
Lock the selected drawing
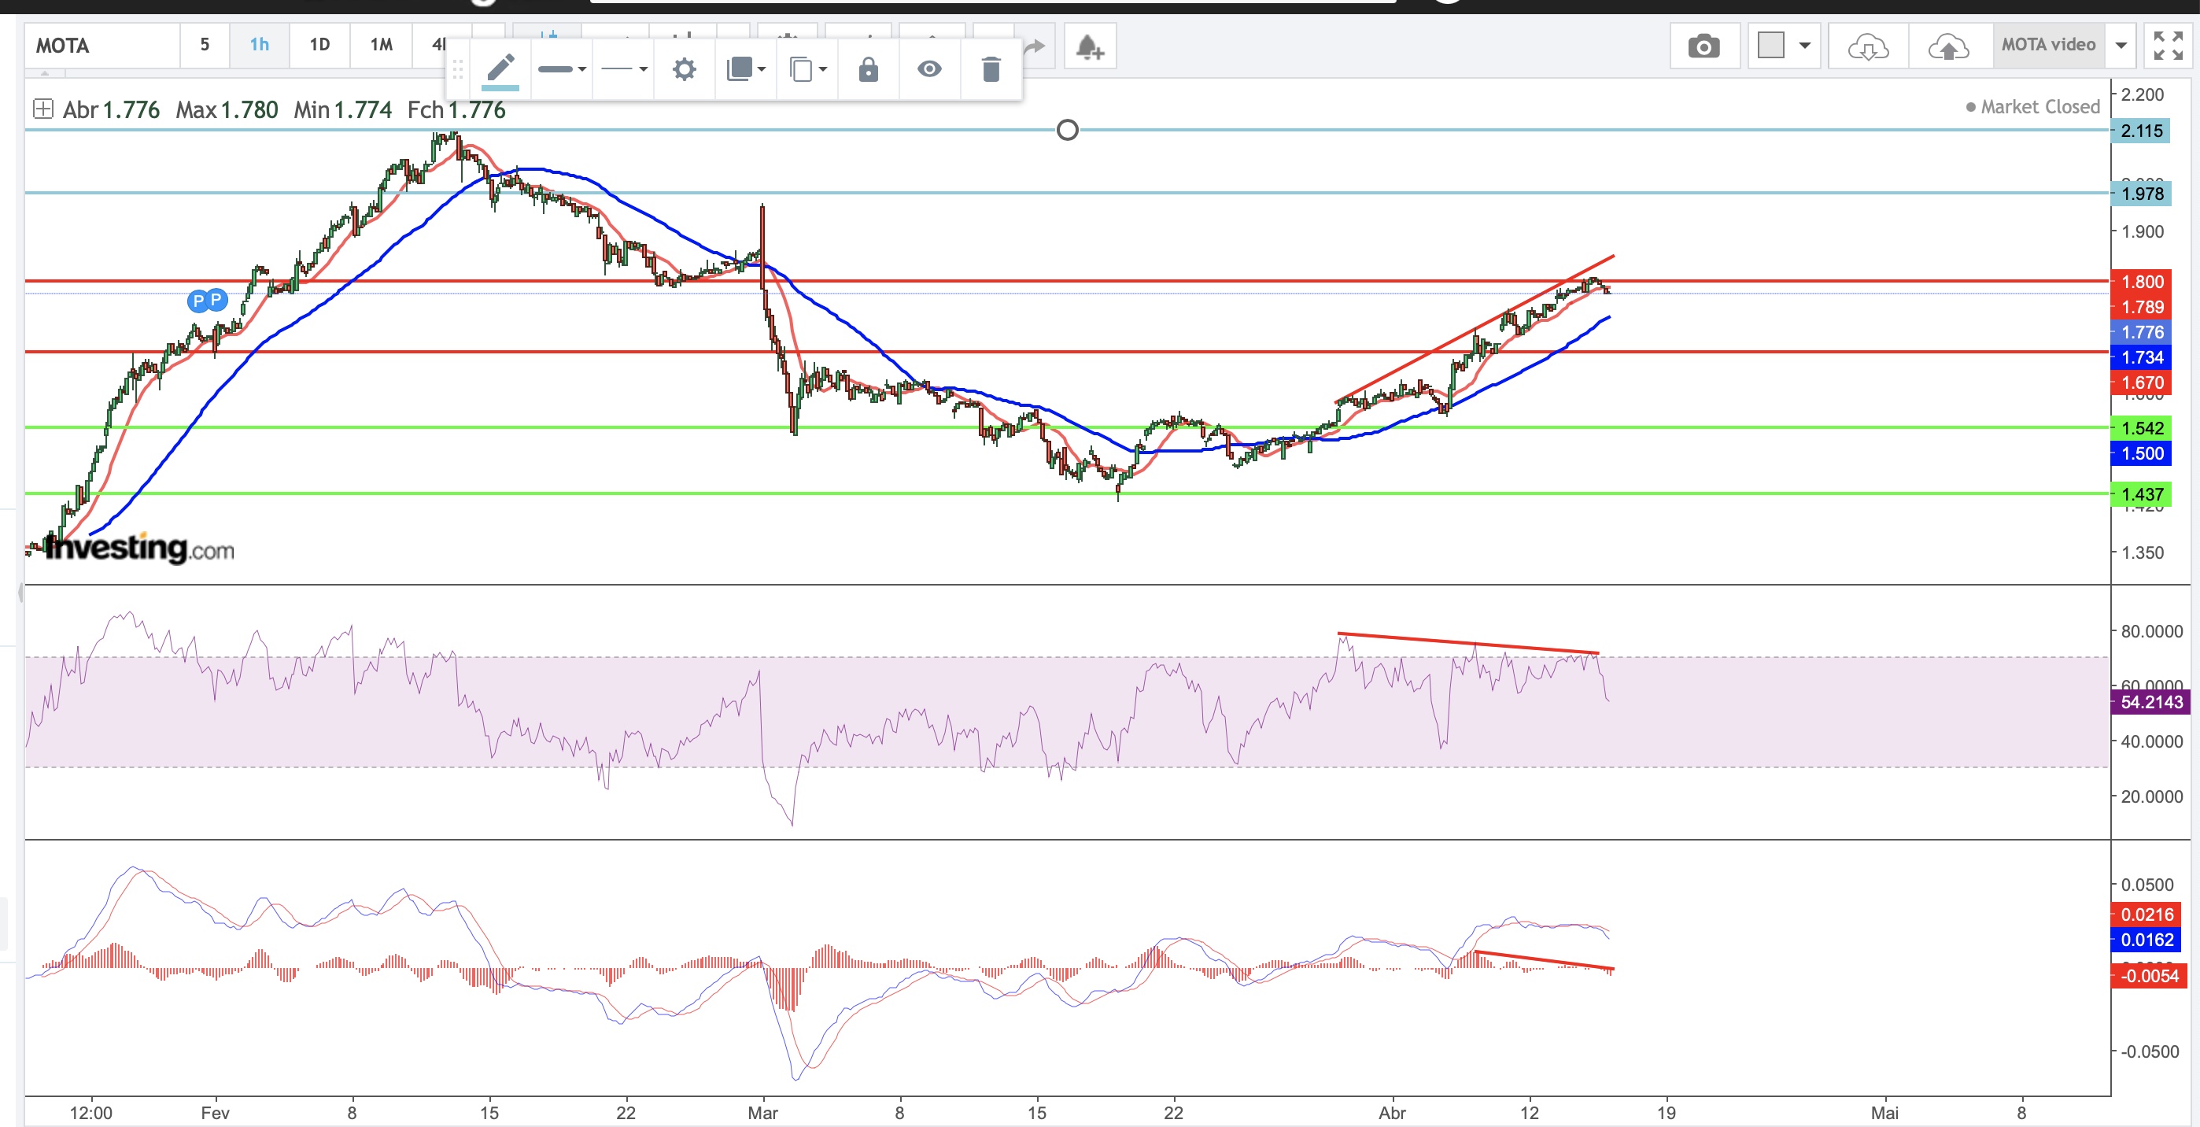pos(868,69)
